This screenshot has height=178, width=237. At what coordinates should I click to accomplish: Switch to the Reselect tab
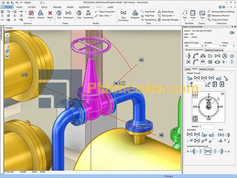tap(203, 69)
